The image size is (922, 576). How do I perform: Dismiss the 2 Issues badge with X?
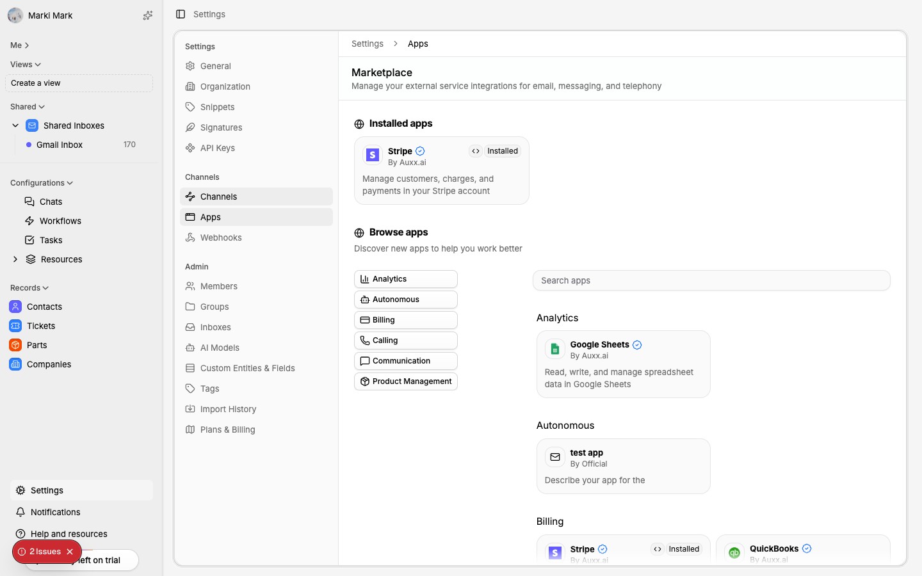70,552
